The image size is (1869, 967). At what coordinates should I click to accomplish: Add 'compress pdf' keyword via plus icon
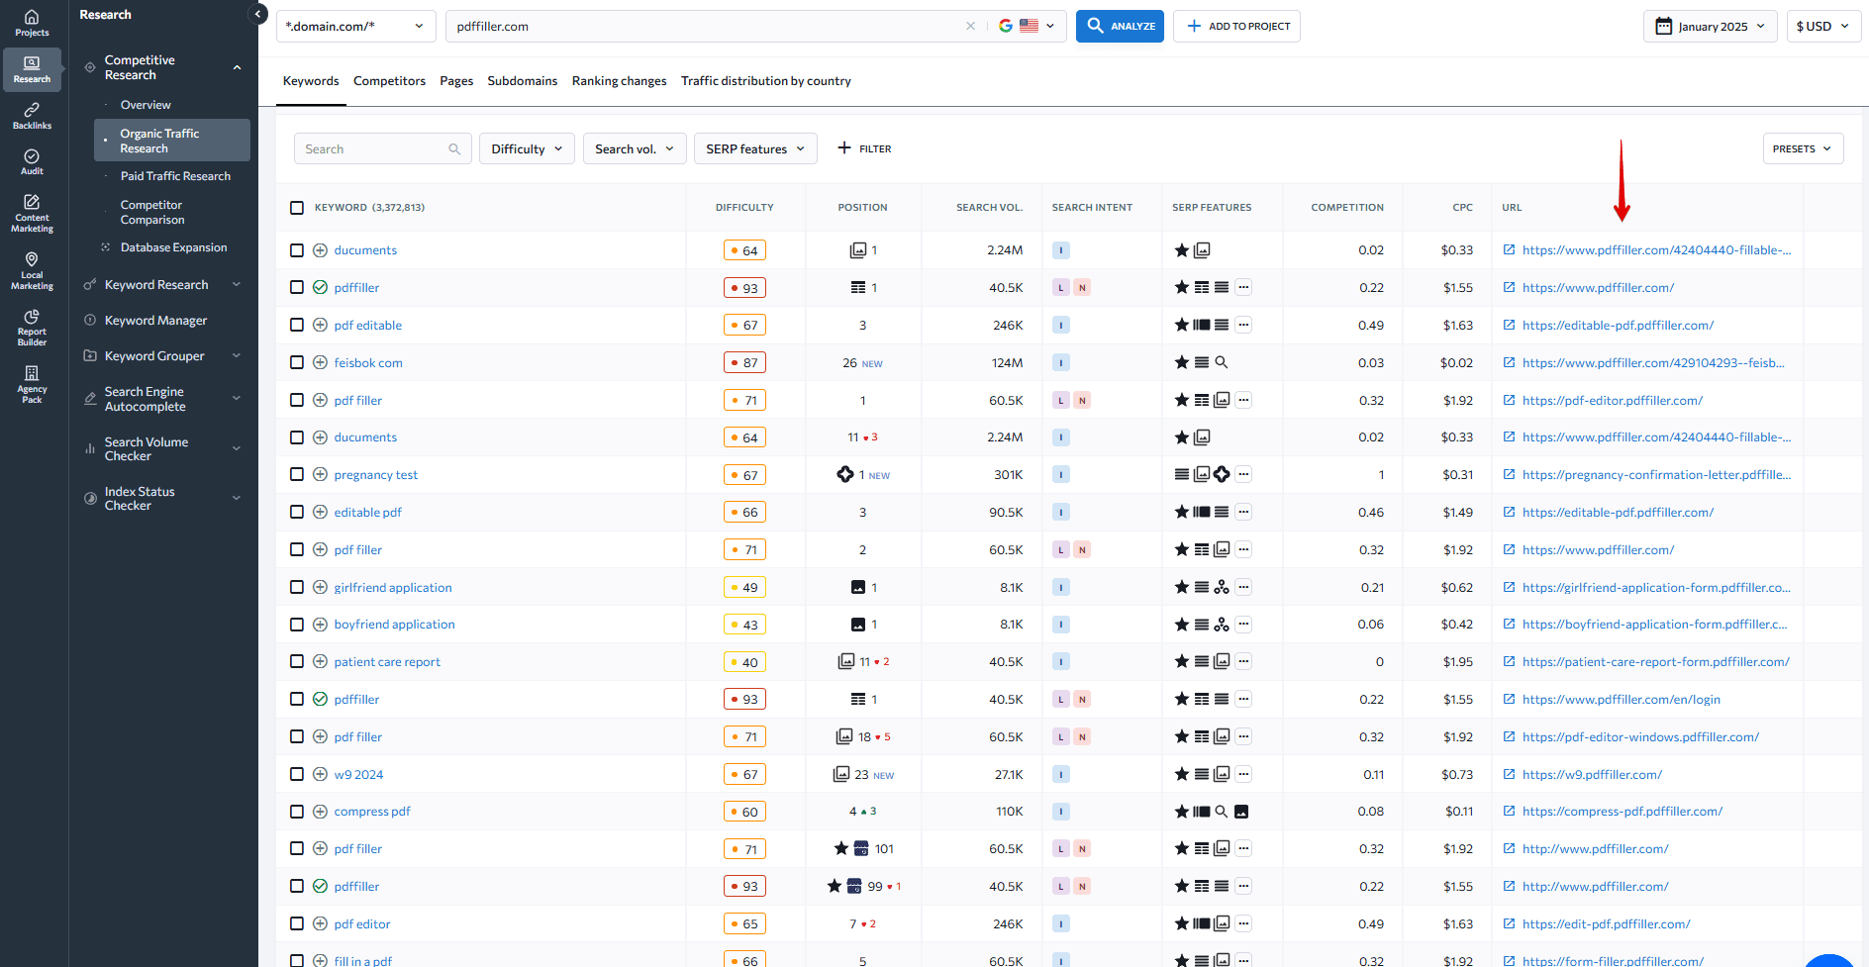(320, 811)
